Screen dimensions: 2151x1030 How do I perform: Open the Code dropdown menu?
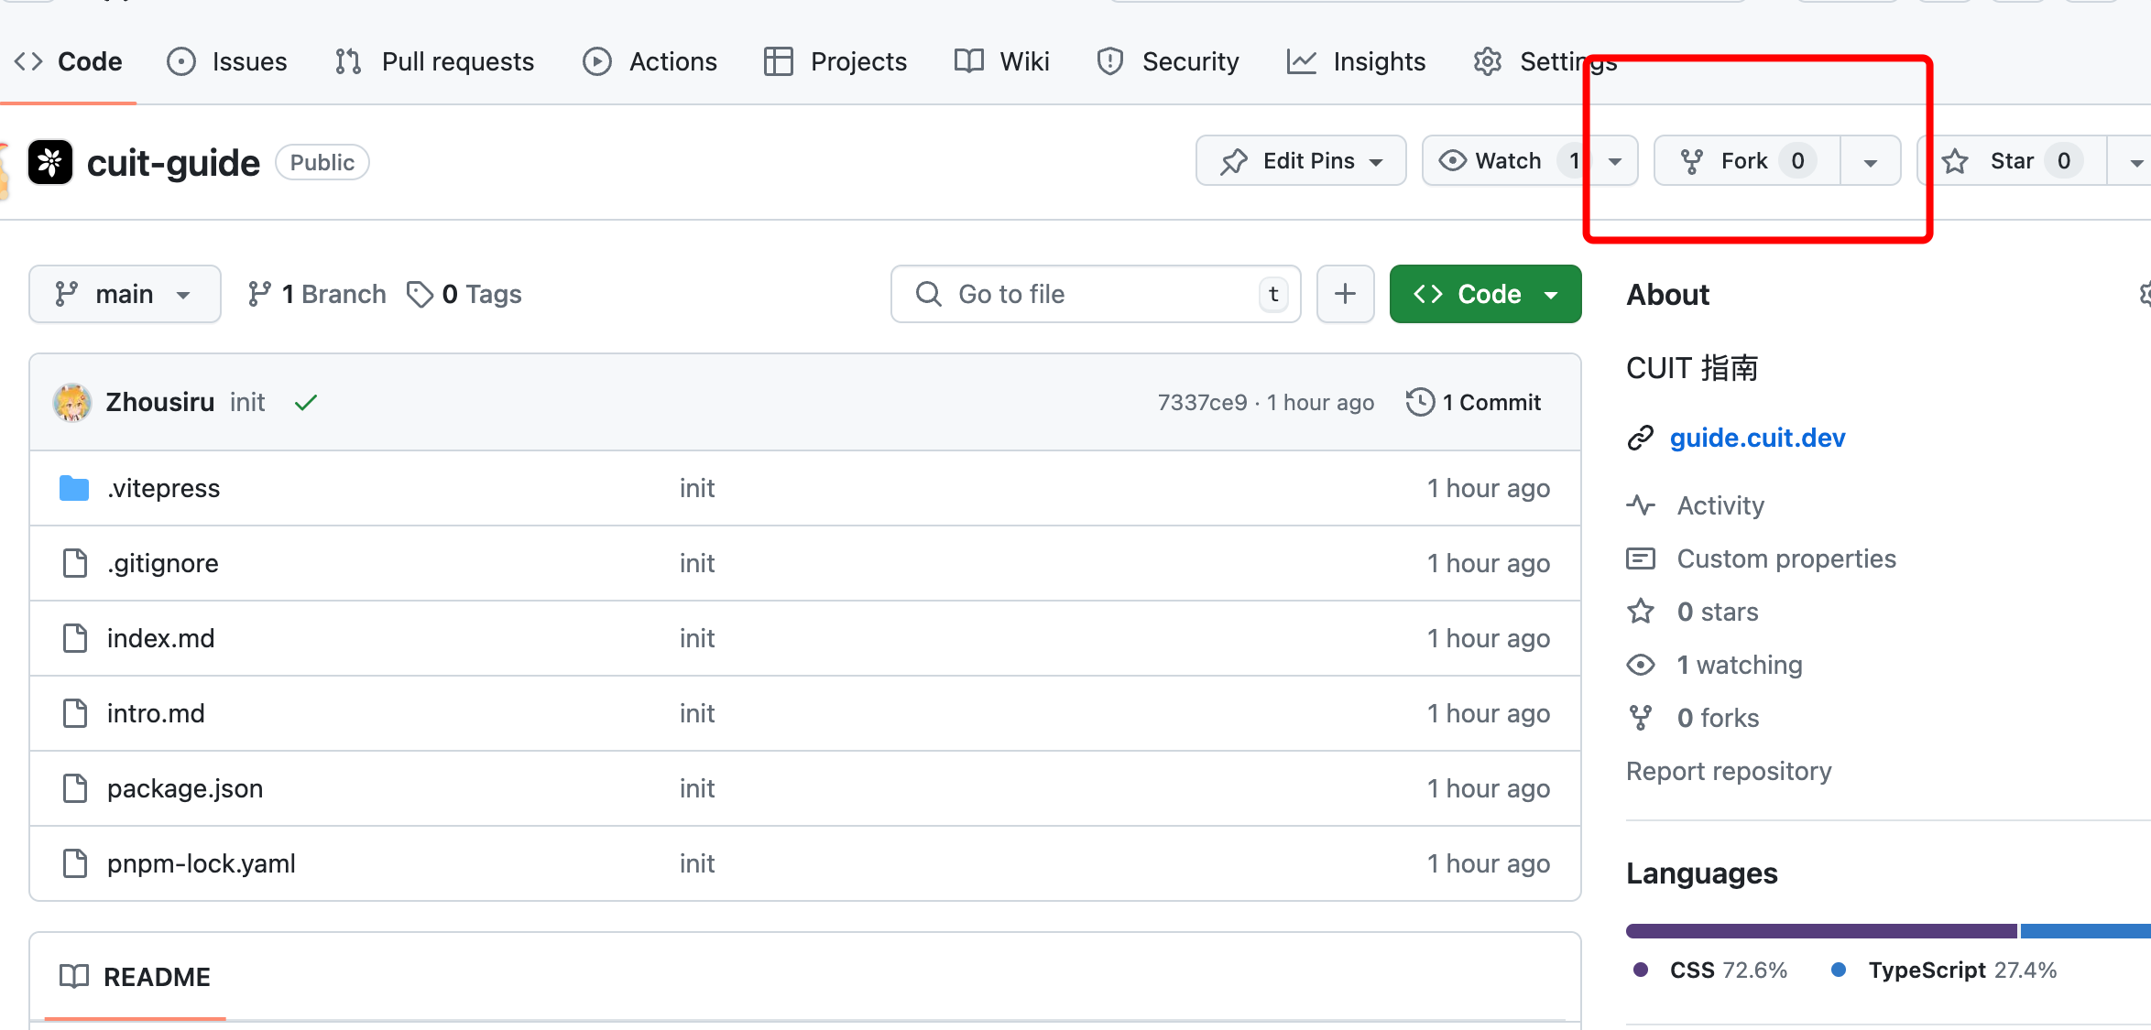click(x=1486, y=292)
